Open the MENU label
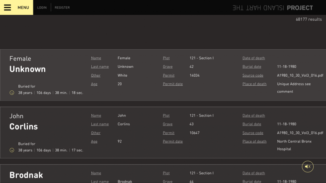This screenshot has width=326, height=183. (x=23, y=8)
